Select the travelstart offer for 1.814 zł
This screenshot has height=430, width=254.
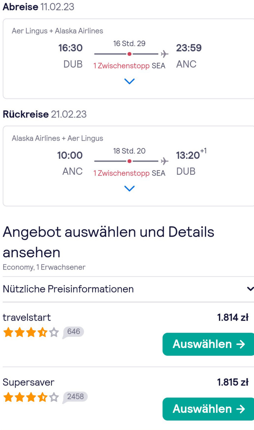pos(208,344)
